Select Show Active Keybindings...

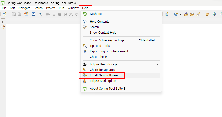(121, 40)
